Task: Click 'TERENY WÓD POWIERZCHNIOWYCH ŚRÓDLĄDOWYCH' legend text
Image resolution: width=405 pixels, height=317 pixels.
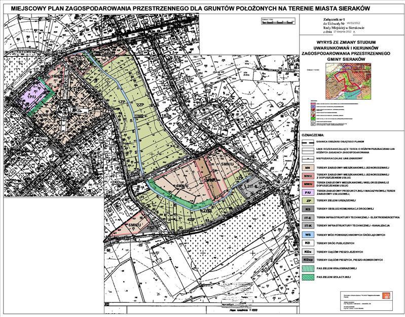Action: coord(351,235)
